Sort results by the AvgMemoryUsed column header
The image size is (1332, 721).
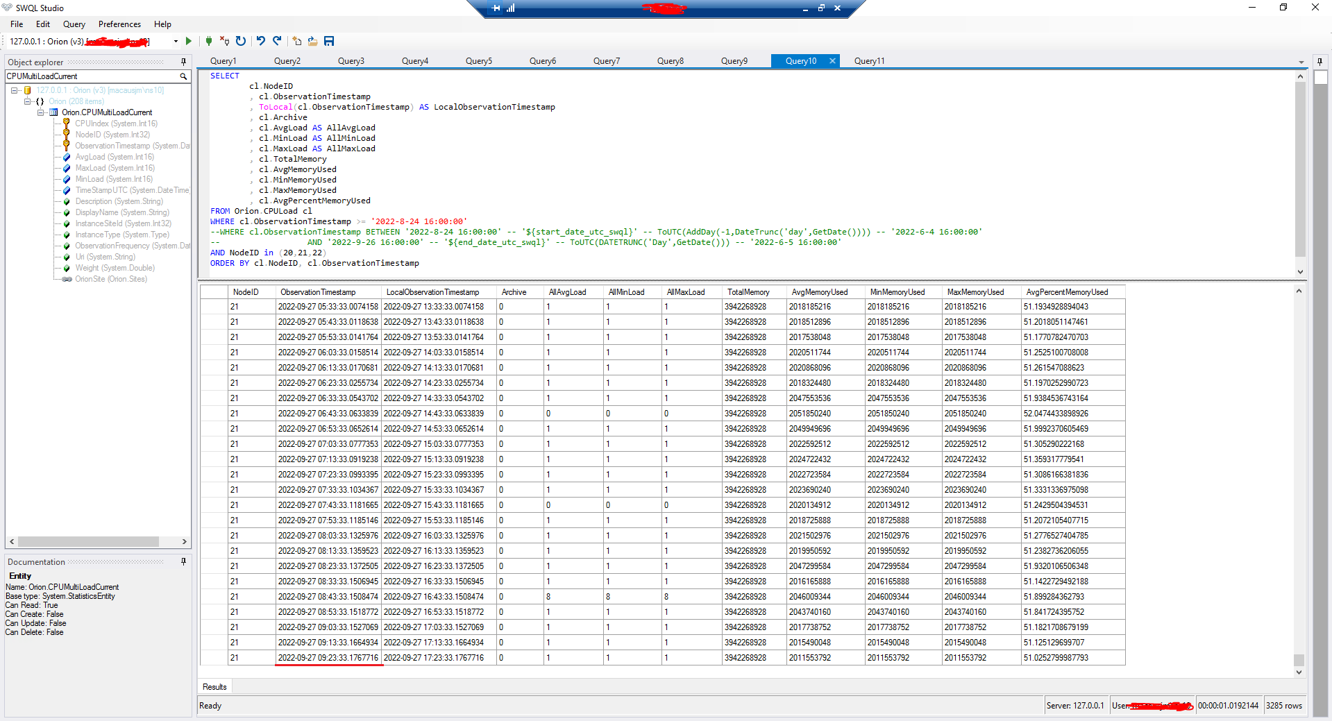819,292
